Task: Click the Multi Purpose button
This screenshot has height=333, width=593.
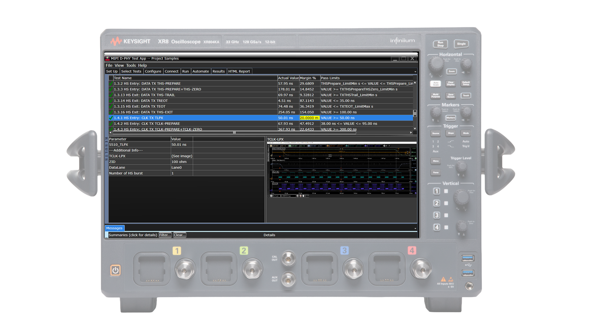Action: [x=436, y=95]
